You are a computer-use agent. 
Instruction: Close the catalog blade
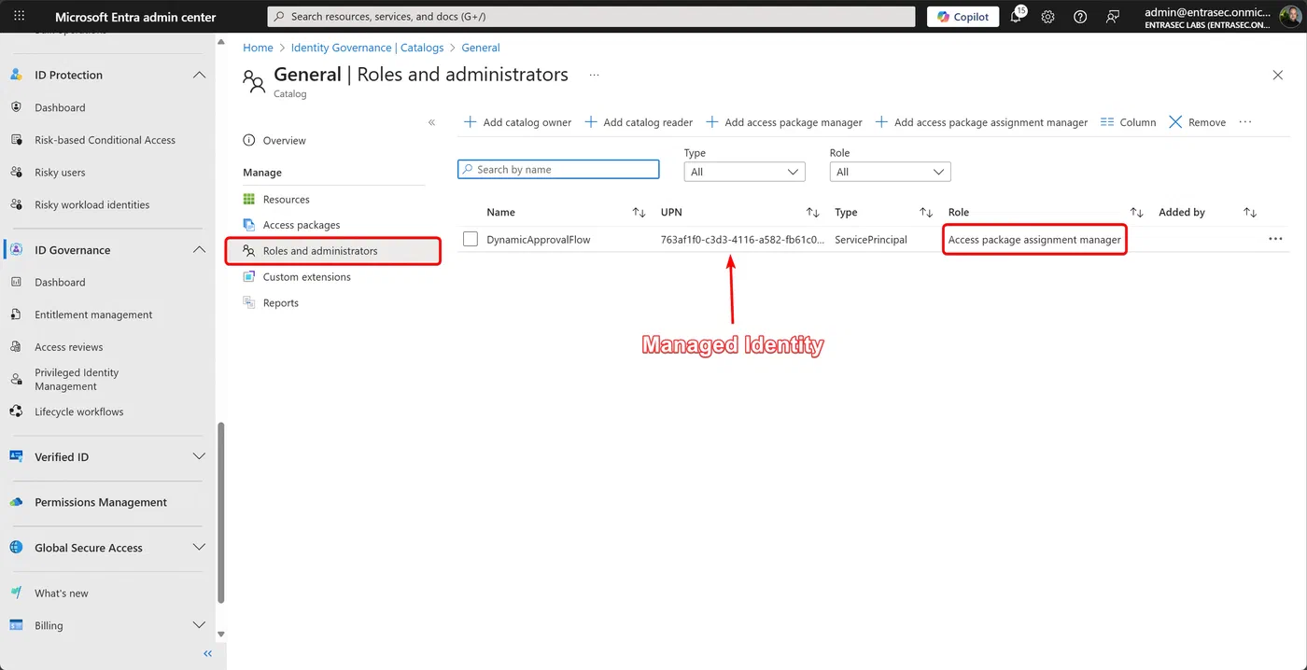[1278, 75]
